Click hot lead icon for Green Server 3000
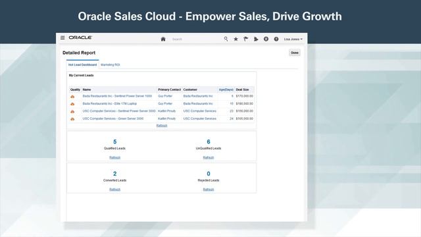The height and width of the screenshot is (237, 421). coord(72,119)
